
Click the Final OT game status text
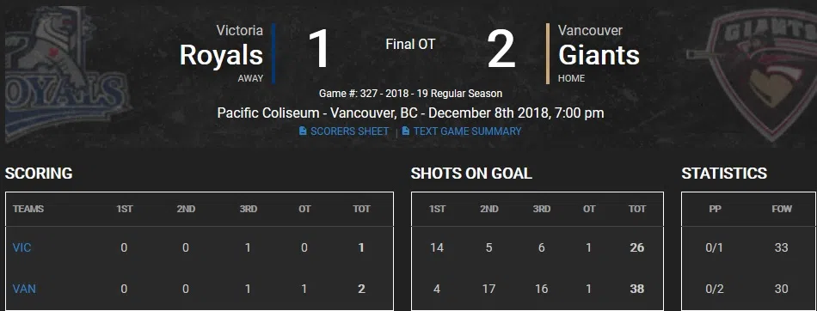pos(410,45)
